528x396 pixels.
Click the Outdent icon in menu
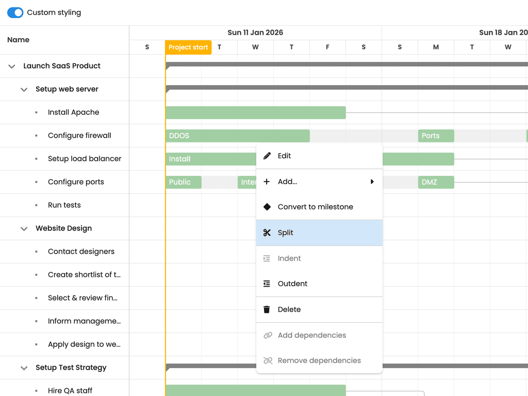[x=267, y=284]
